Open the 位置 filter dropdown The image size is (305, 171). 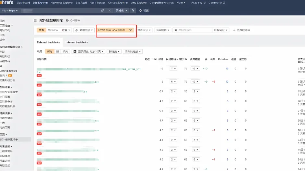click(66, 30)
